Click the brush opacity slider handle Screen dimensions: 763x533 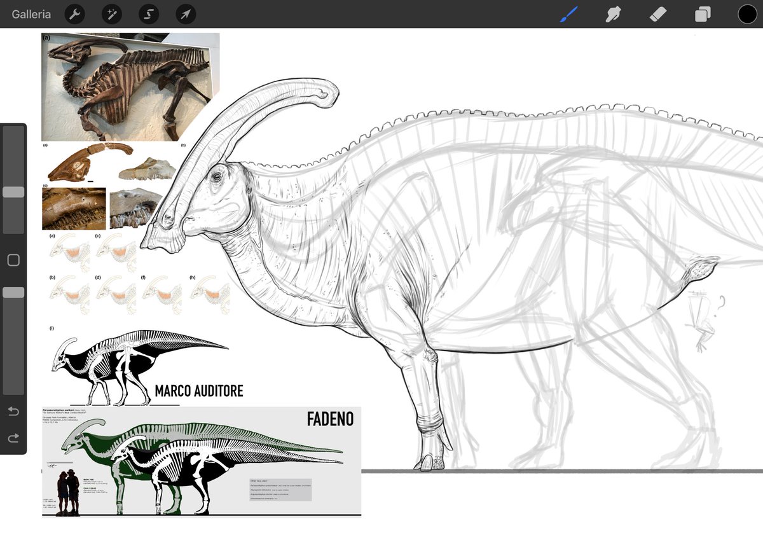(x=13, y=292)
